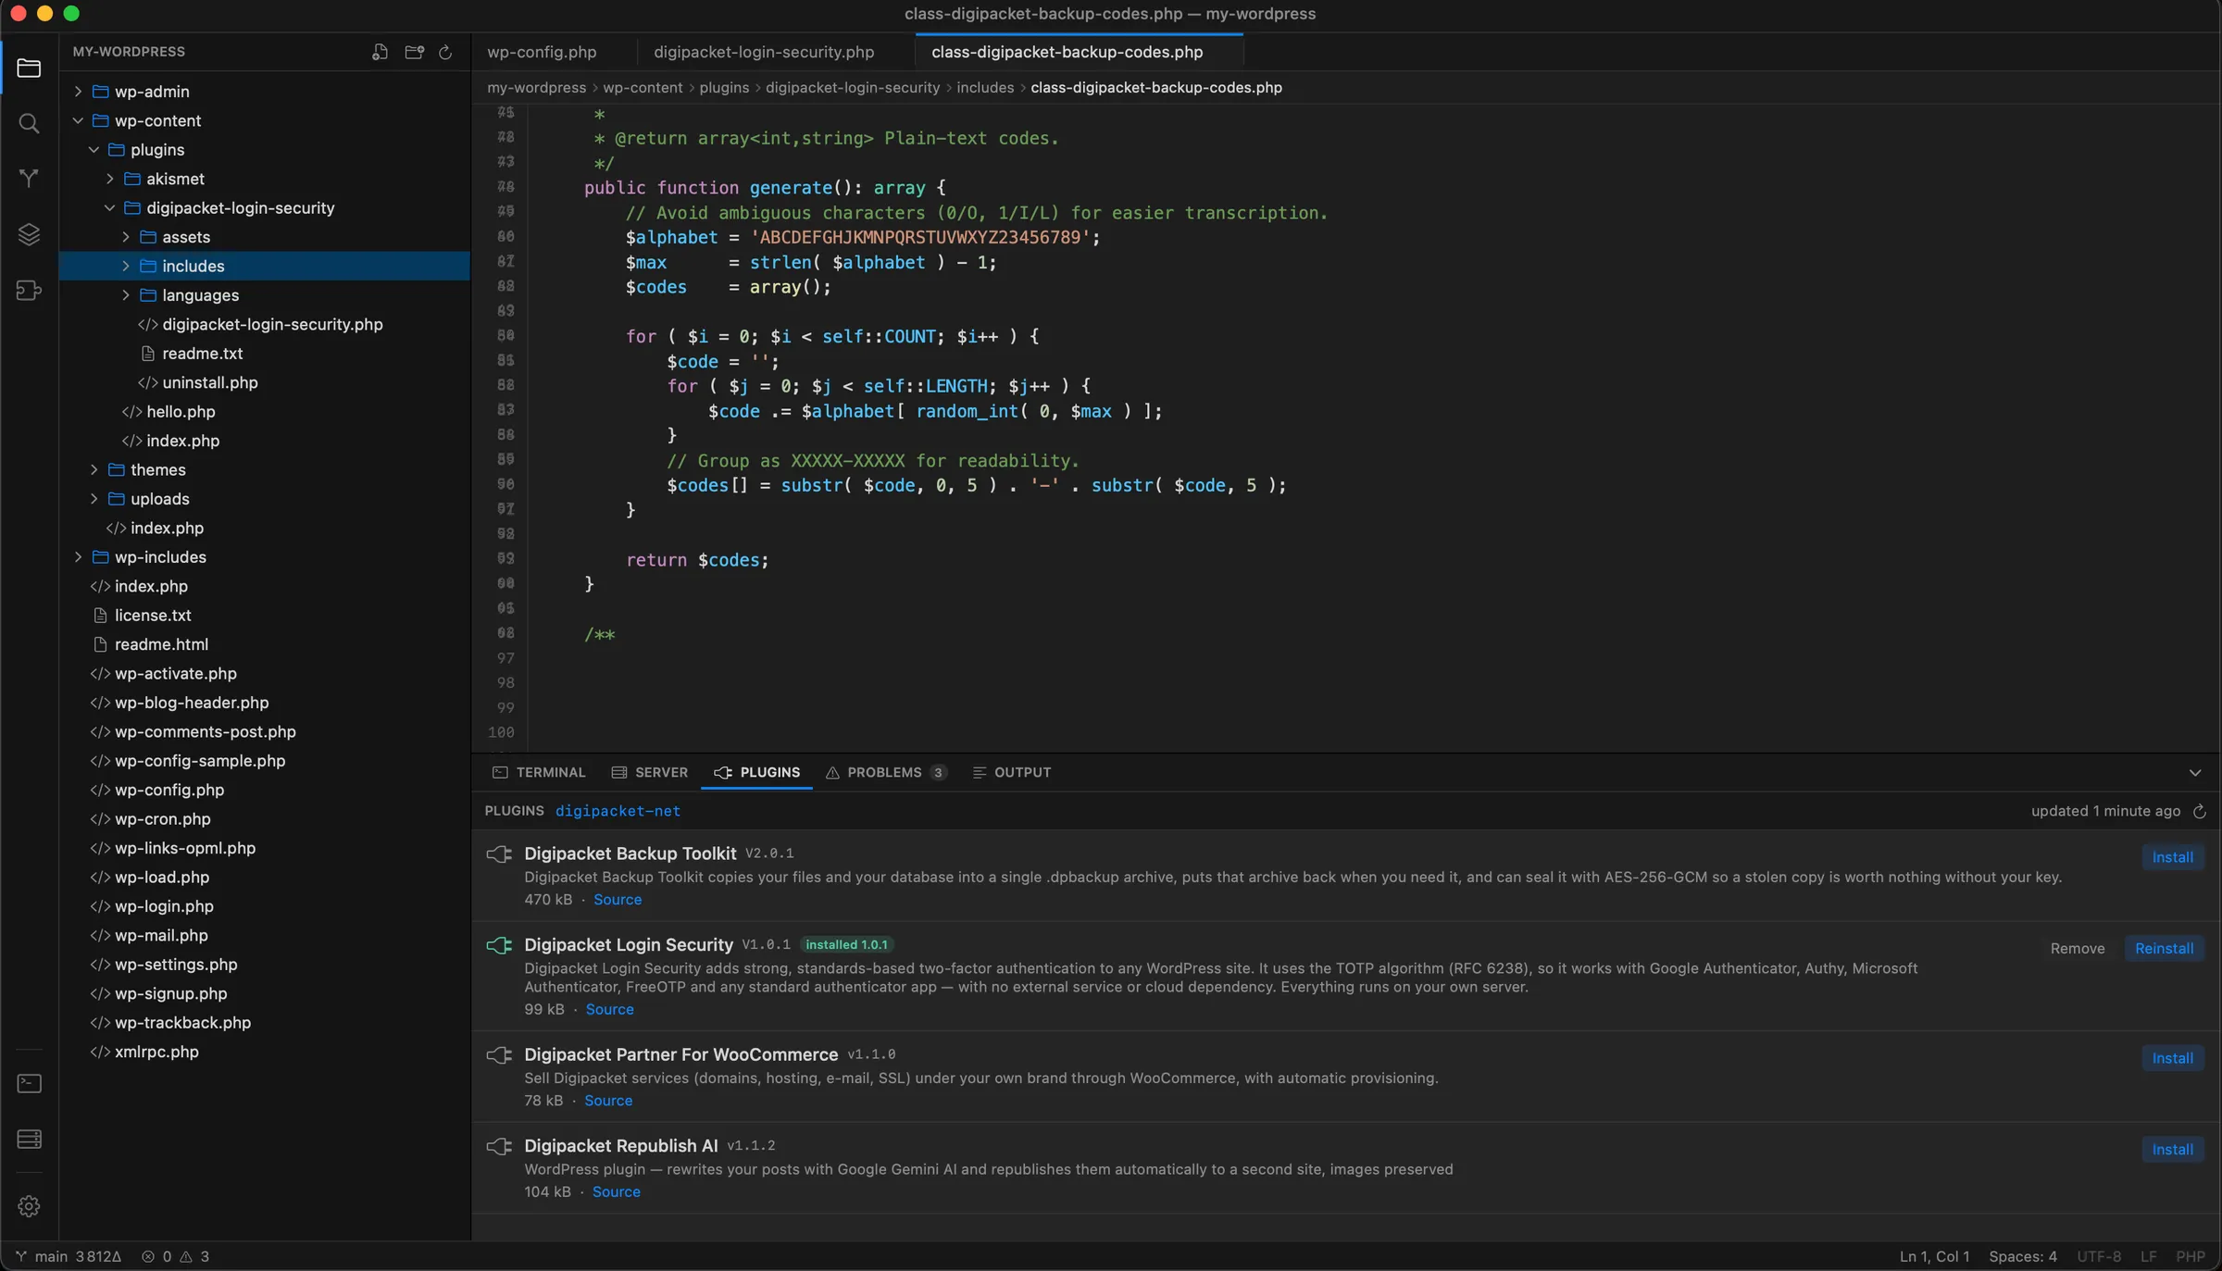The image size is (2222, 1271).
Task: Install Digipacket Partner For WooCommerce plugin
Action: 2172,1059
